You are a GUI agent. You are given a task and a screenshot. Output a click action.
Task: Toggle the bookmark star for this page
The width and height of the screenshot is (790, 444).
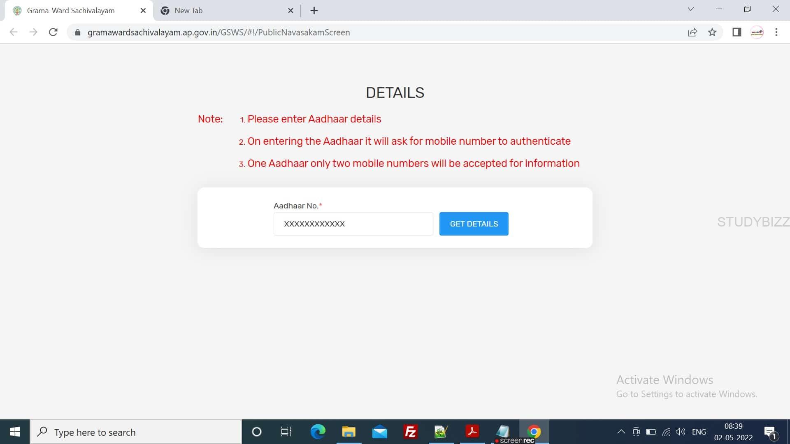point(712,32)
